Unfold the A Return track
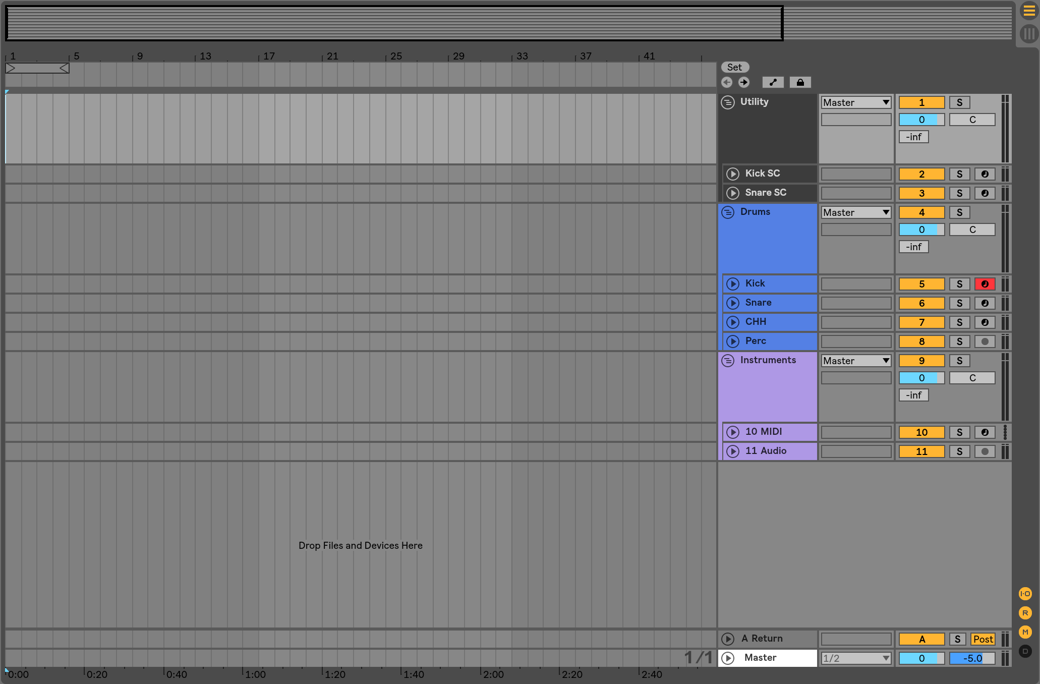 click(x=728, y=639)
